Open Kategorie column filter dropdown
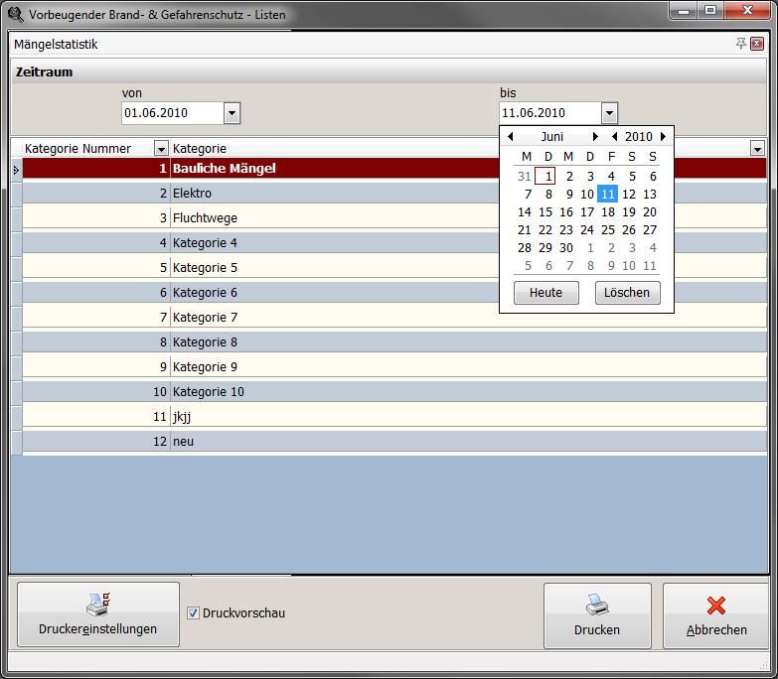 pyautogui.click(x=757, y=149)
